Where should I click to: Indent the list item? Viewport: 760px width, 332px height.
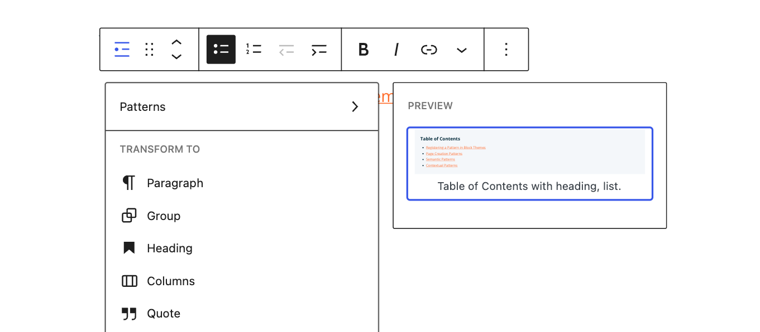point(319,50)
